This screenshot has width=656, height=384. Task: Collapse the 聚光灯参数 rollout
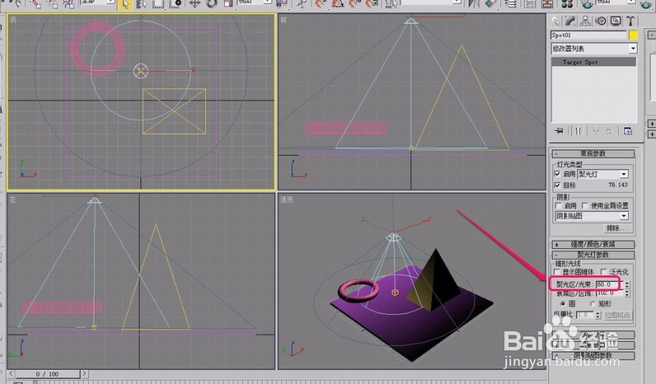coord(593,254)
